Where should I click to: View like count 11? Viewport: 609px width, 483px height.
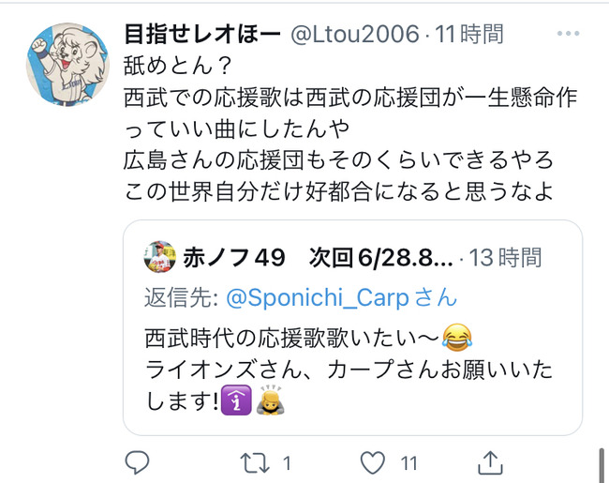point(409,463)
